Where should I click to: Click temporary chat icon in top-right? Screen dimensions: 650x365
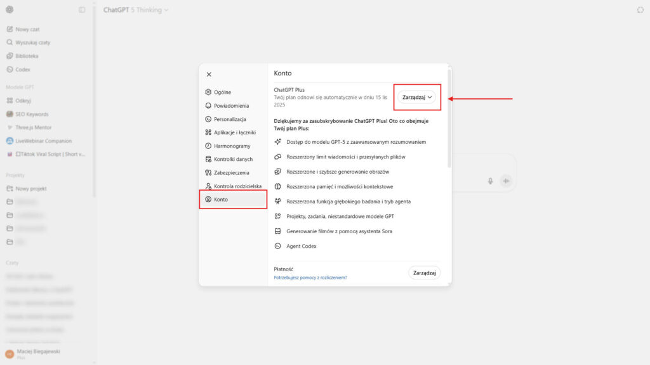tap(640, 10)
